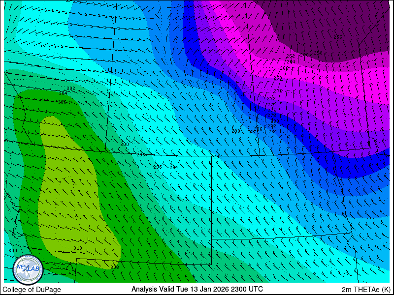This screenshot has height=295, width=394.
Task: Click the 308 contour label
Action: point(115,267)
